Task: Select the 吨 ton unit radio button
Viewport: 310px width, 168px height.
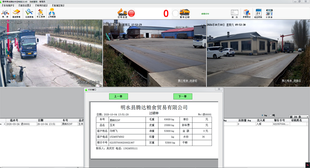Action: click(270, 115)
